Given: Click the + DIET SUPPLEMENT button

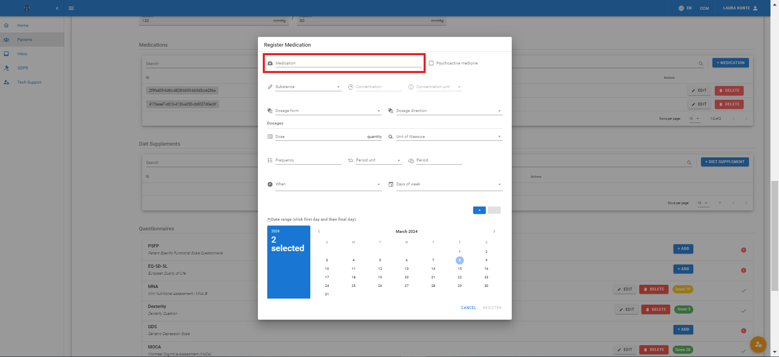Looking at the screenshot, I should 725,162.
